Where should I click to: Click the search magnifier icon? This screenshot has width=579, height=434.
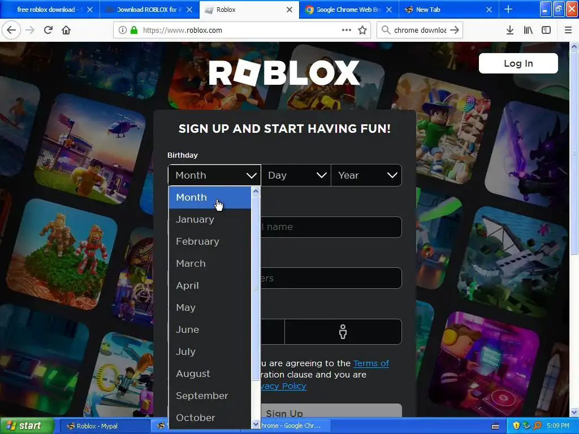click(386, 30)
